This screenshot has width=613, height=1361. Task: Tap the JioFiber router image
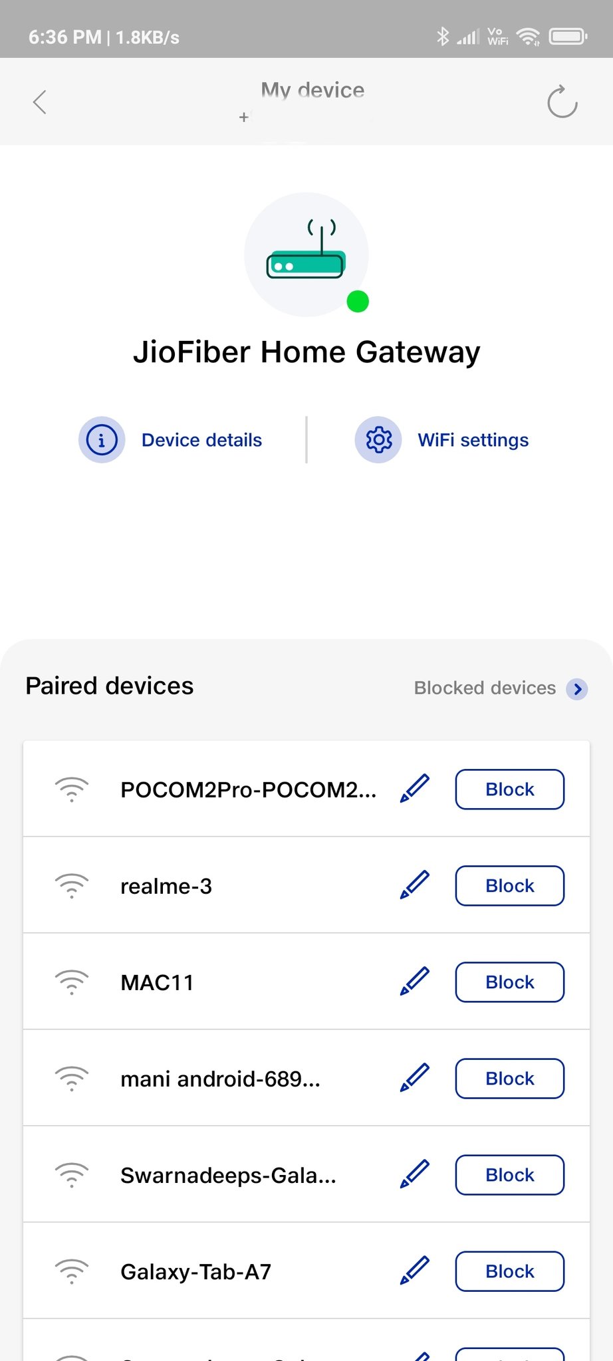(306, 255)
